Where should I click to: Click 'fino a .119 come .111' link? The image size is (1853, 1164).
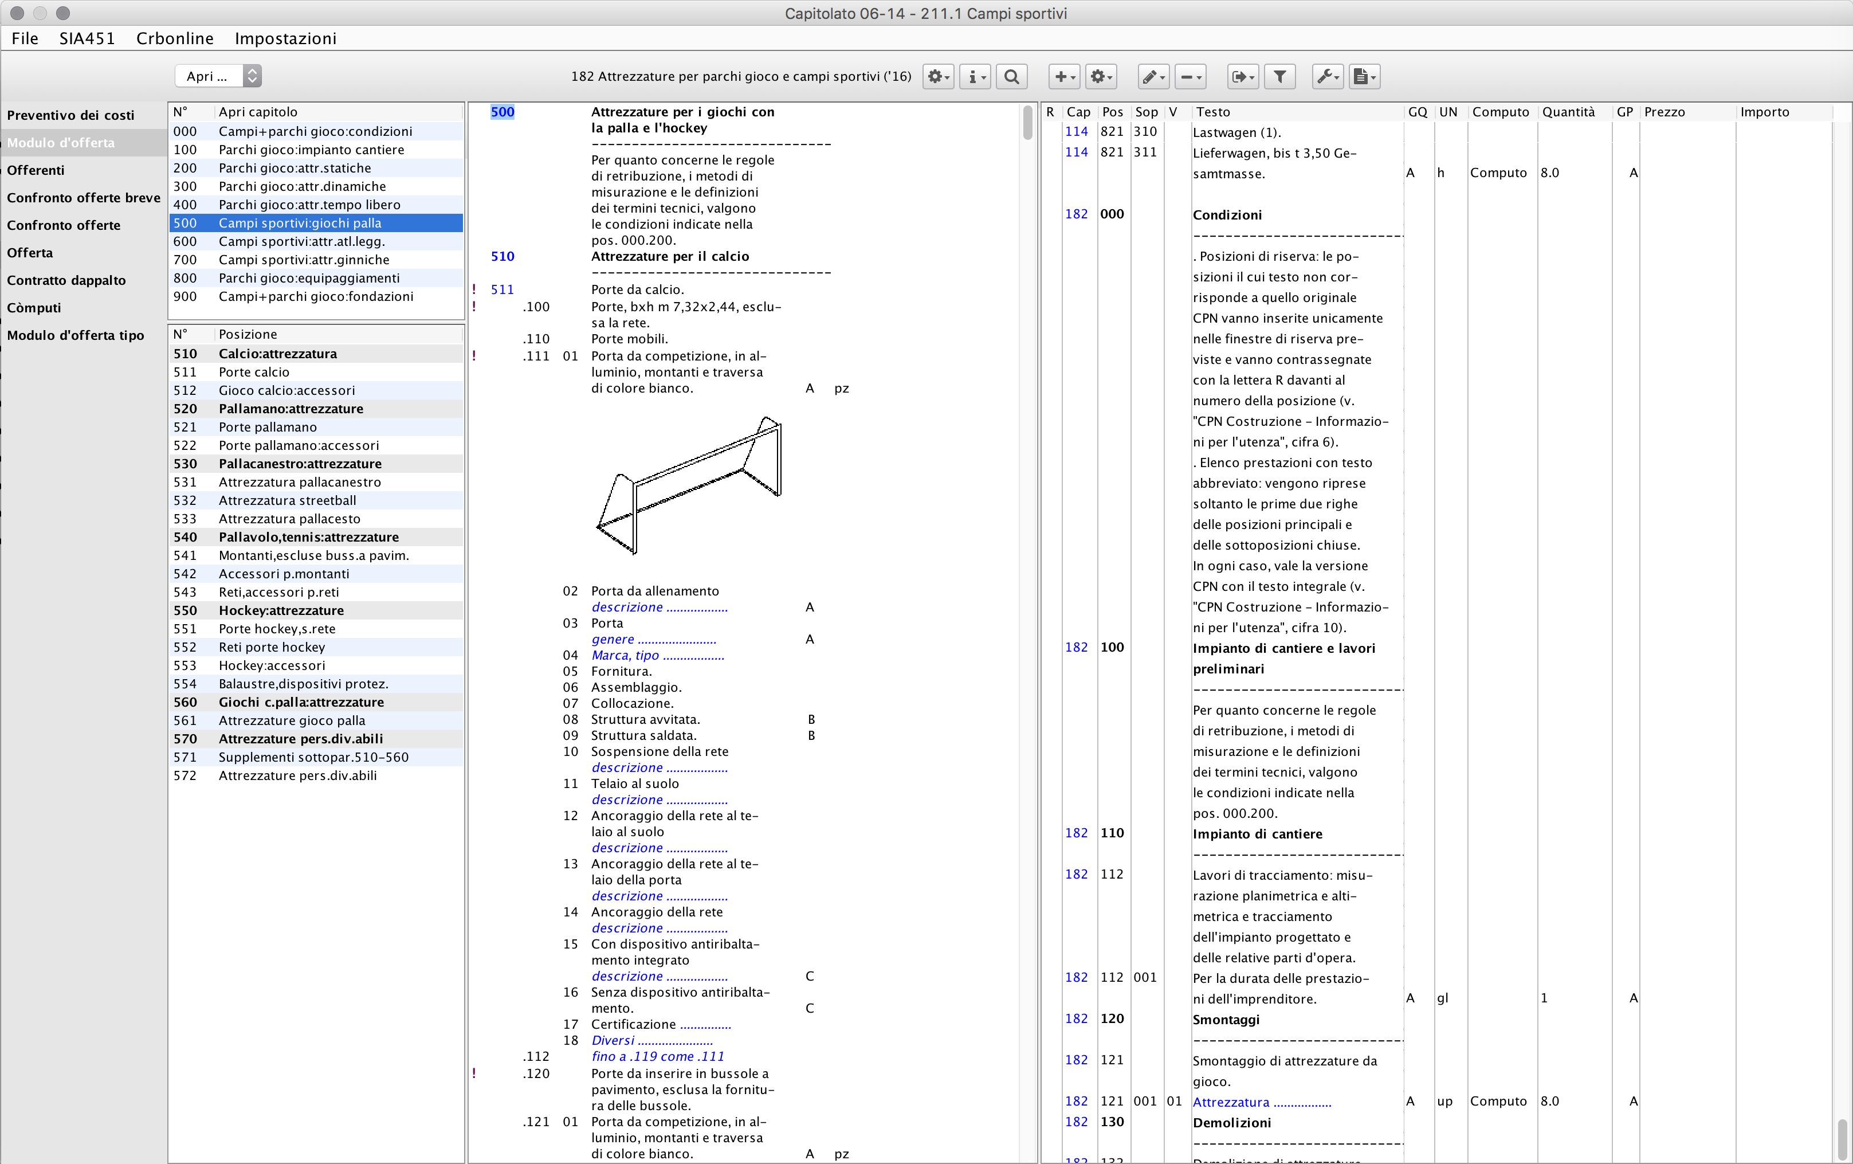[658, 1056]
